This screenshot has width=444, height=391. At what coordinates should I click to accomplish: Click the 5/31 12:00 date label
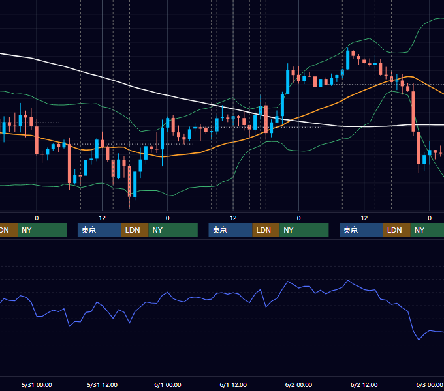click(x=103, y=384)
